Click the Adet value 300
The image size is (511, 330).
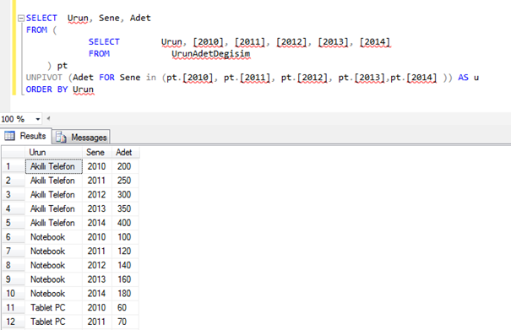click(x=126, y=194)
